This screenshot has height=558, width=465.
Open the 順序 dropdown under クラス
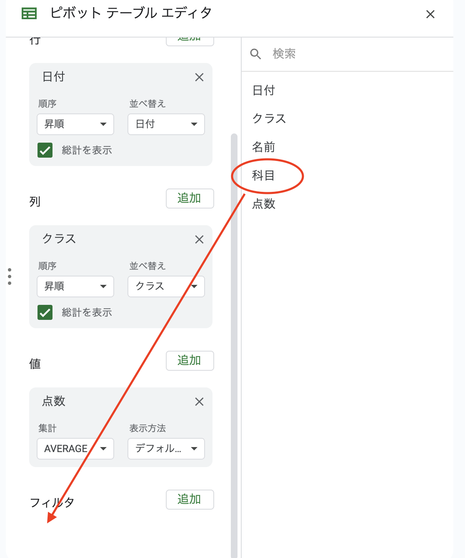click(x=75, y=287)
